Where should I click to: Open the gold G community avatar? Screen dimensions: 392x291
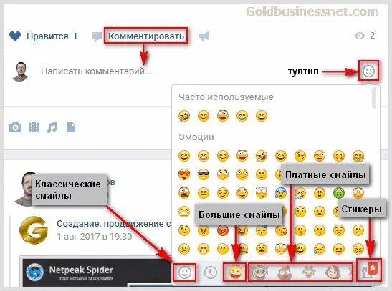click(x=34, y=230)
